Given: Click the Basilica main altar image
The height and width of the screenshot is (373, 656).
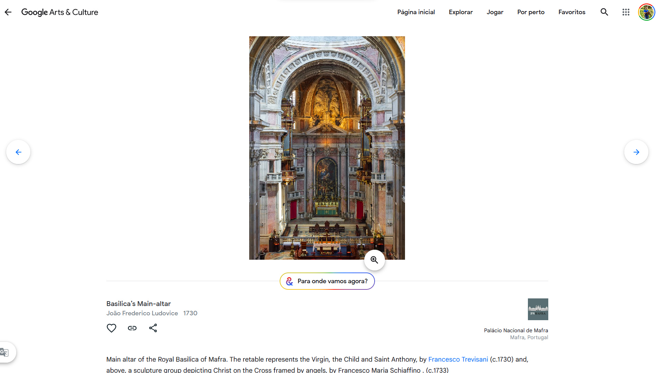Looking at the screenshot, I should coord(327,148).
